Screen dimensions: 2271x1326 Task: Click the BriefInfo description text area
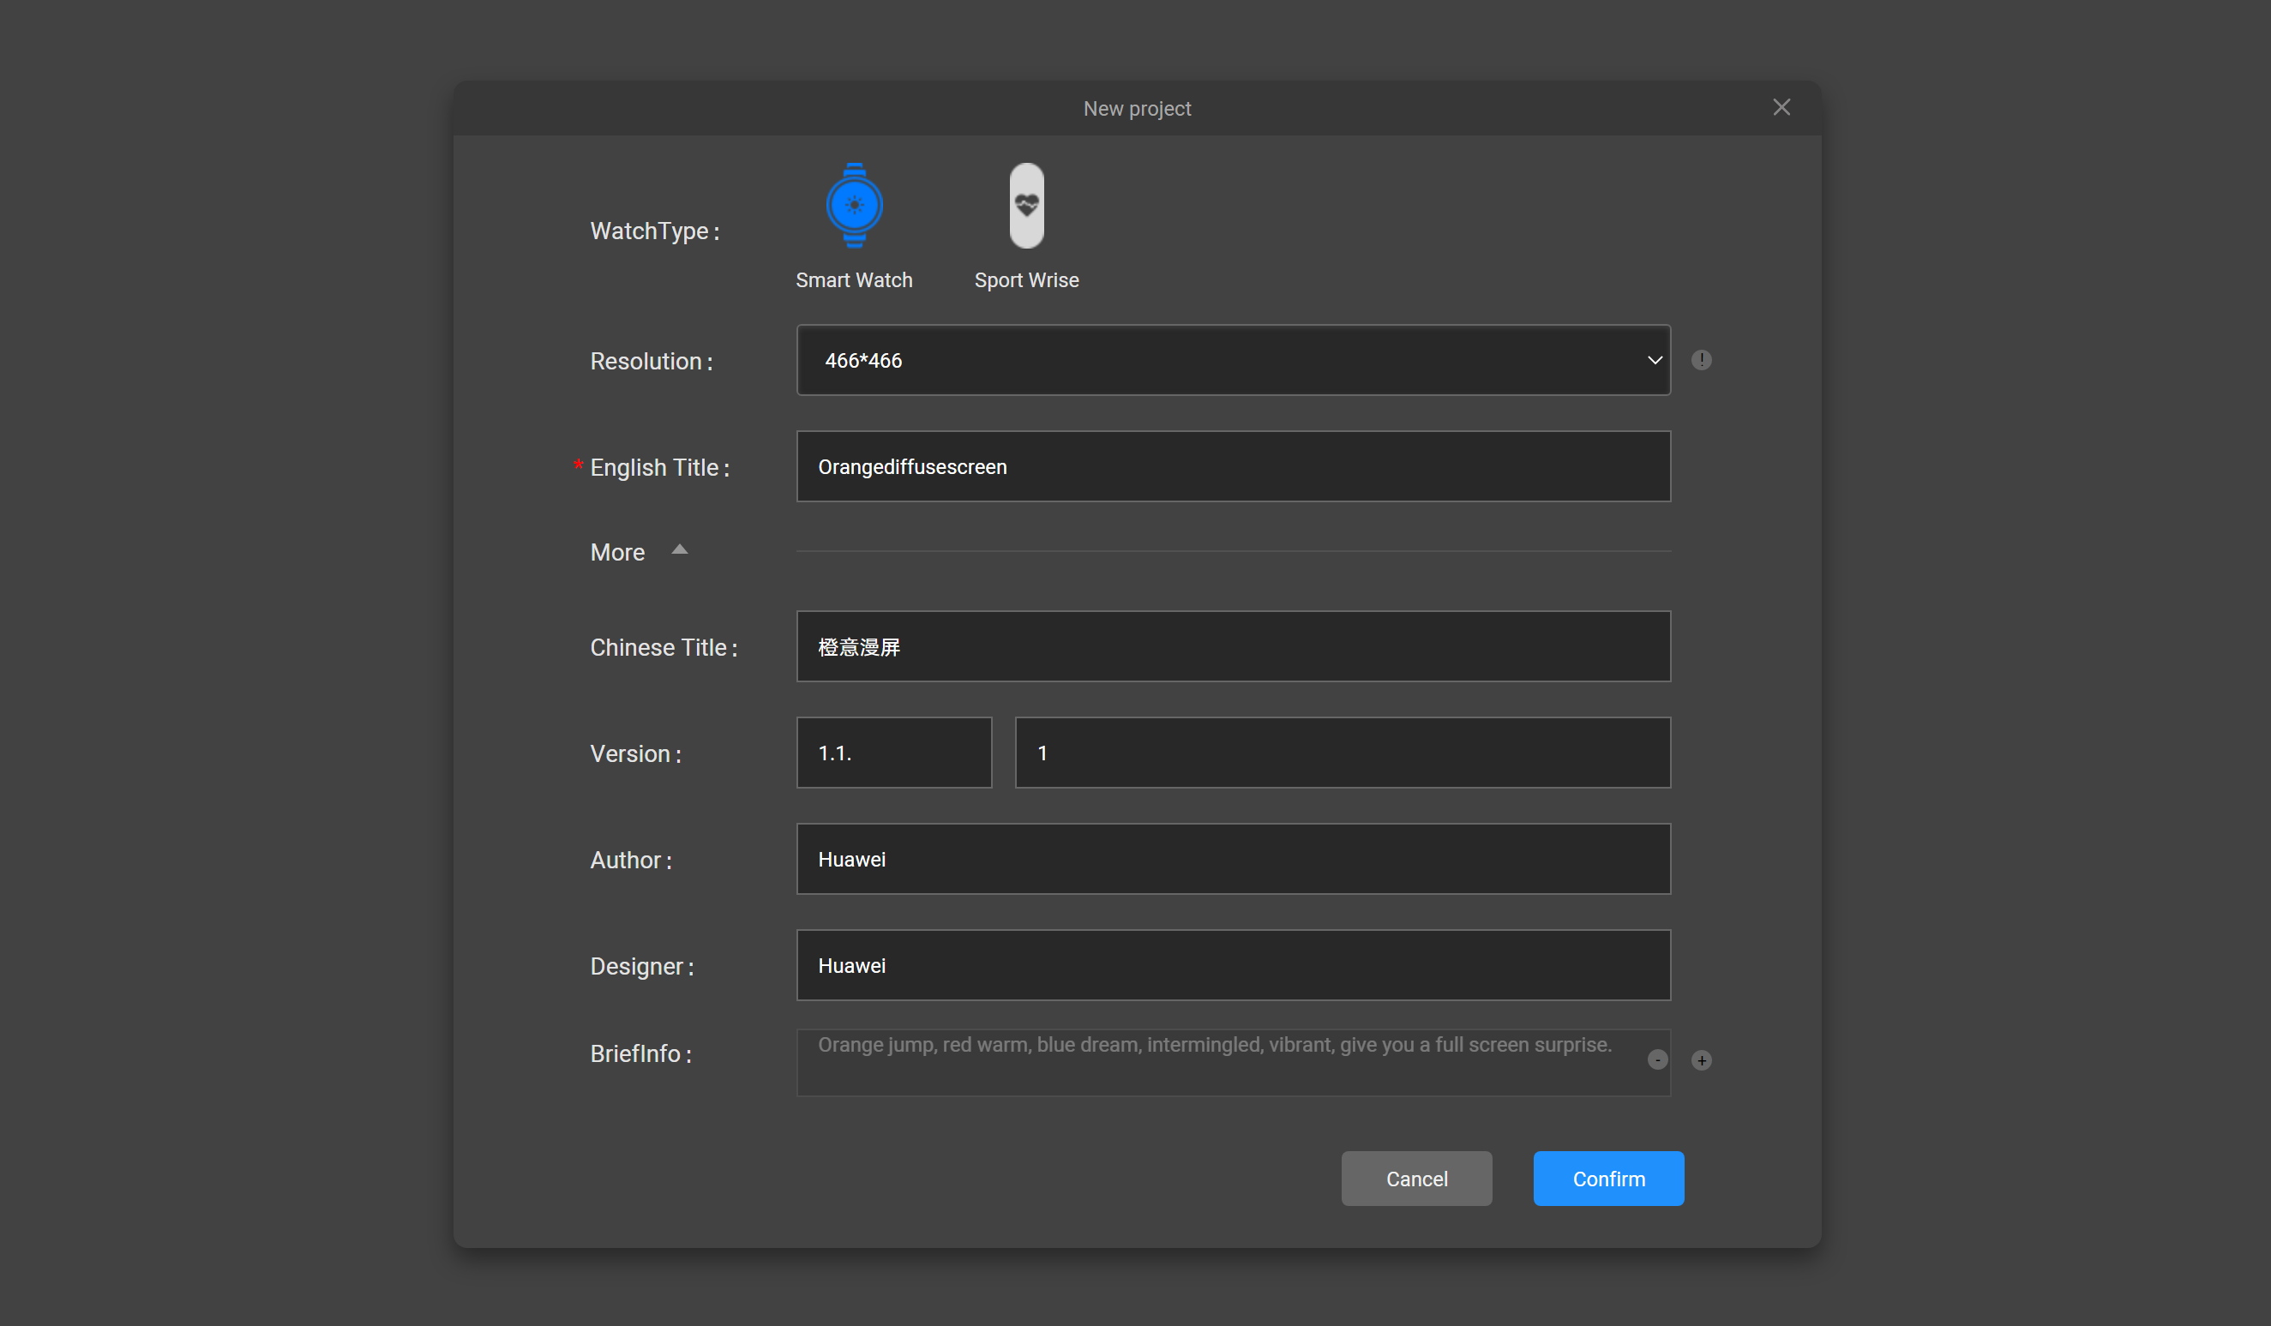pos(1217,1063)
